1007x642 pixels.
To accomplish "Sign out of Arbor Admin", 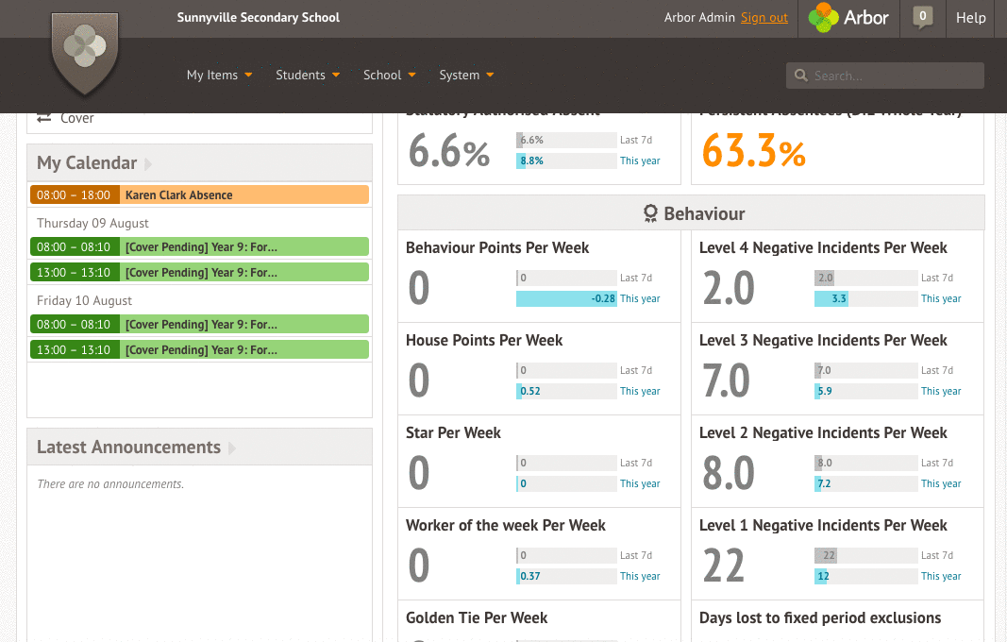I will click(764, 17).
